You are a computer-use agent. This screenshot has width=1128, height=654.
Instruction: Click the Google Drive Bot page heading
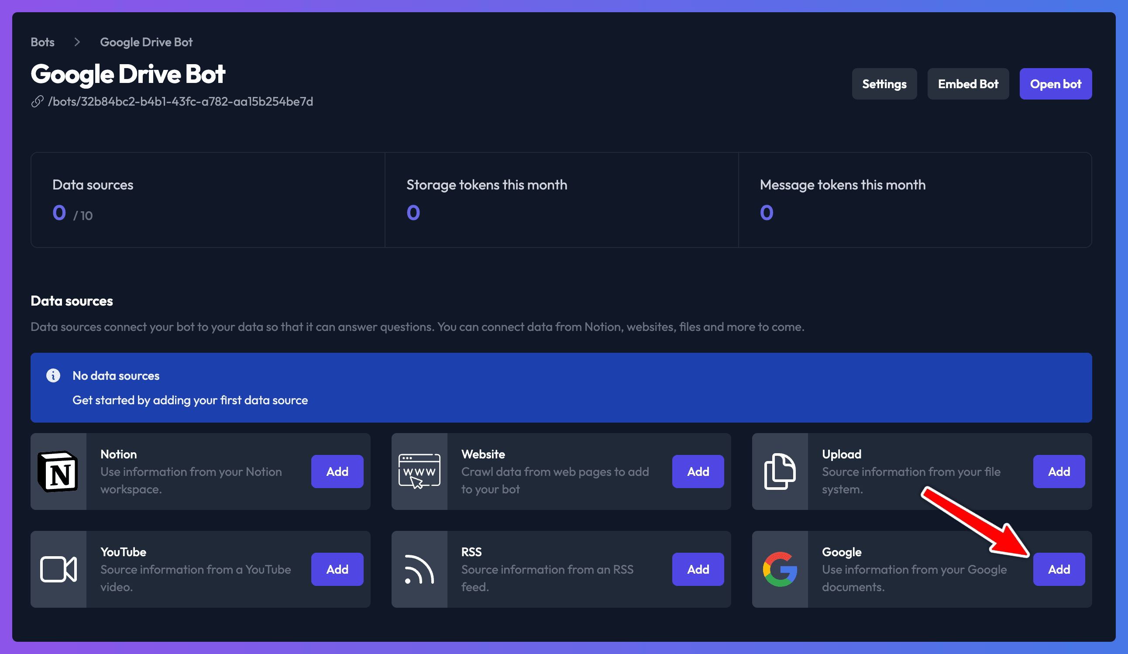(128, 74)
